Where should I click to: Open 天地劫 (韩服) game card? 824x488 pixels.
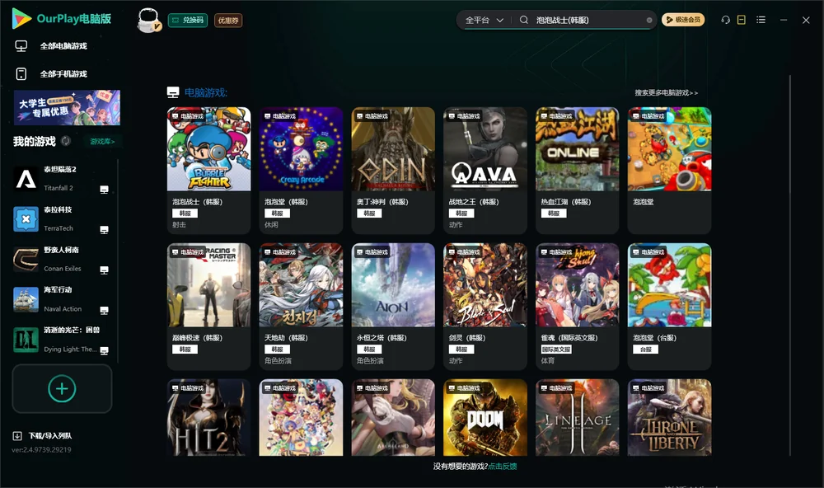(x=301, y=307)
